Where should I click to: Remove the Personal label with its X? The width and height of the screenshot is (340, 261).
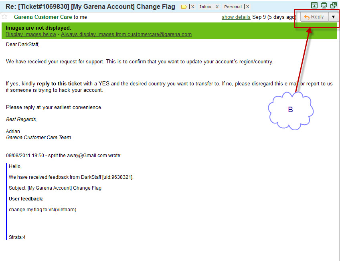point(247,7)
